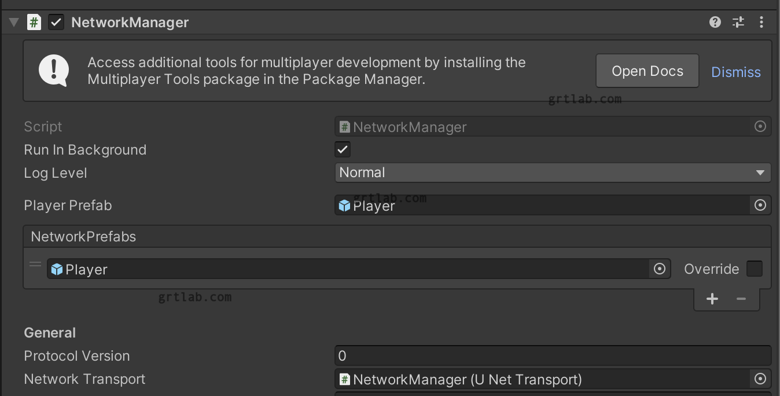Image resolution: width=780 pixels, height=396 pixels.
Task: Collapse the NetworkManager component foldout
Action: [x=13, y=21]
